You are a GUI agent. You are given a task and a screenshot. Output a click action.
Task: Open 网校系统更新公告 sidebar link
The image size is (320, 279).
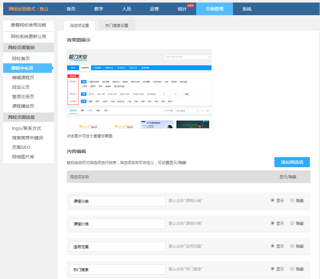coord(28,36)
